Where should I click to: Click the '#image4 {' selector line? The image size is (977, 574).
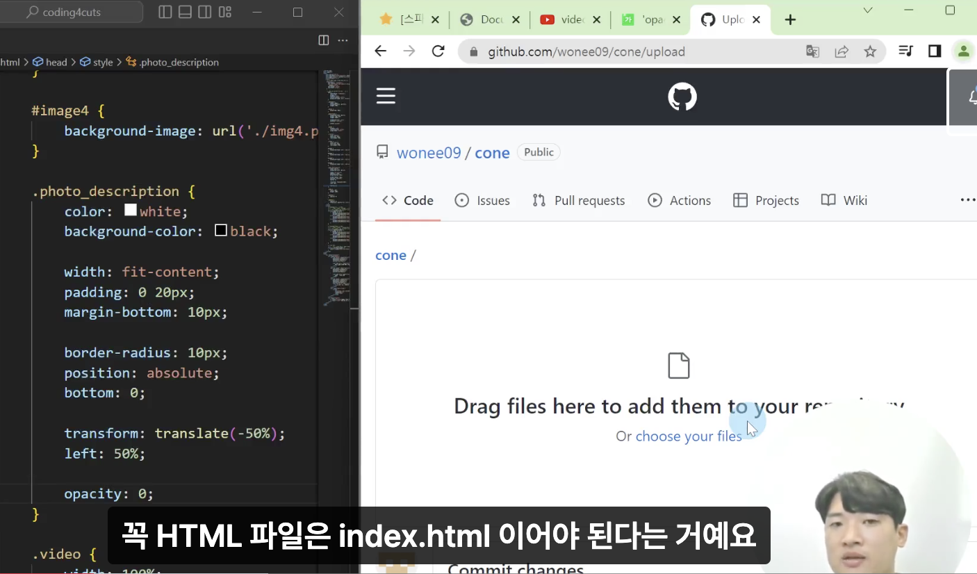[x=67, y=110]
